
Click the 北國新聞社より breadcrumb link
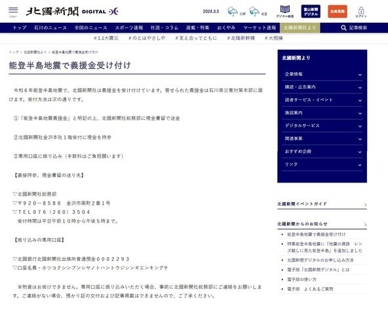35,52
